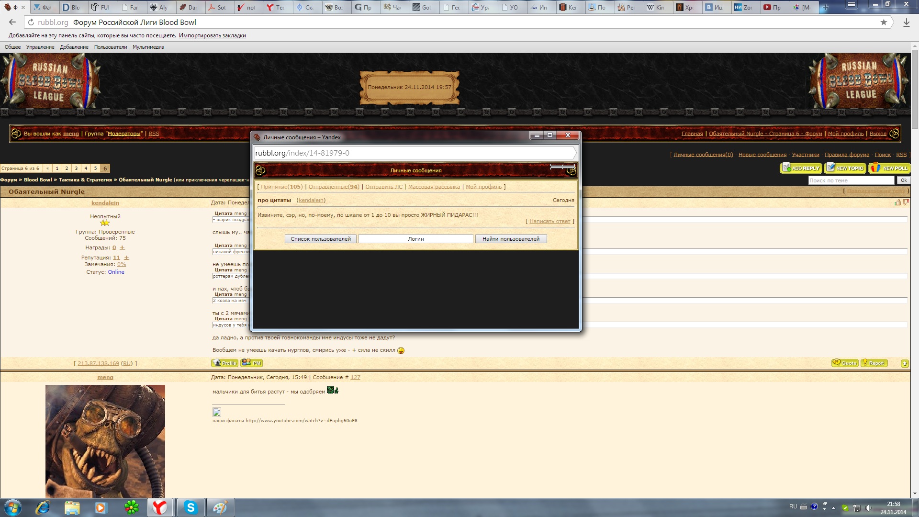Screen dimensions: 919x517
Task: Go to page 3 of the thread
Action: coord(76,168)
